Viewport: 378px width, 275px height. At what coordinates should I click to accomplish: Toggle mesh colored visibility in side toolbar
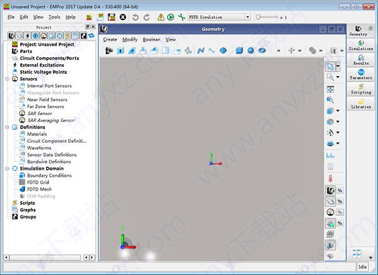pos(330,223)
